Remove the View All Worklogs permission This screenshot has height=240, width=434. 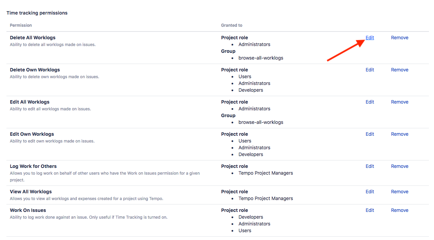(399, 192)
